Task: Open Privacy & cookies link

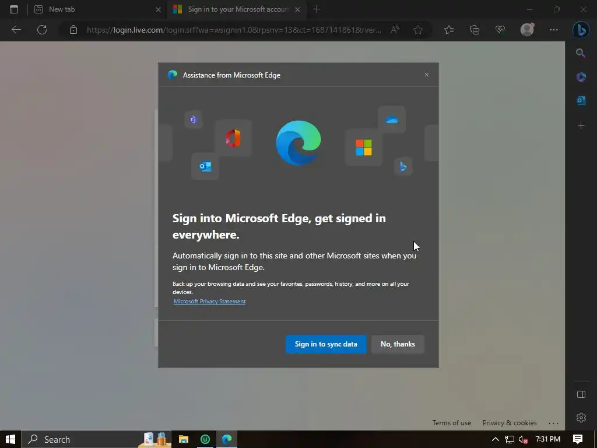Action: click(x=510, y=423)
